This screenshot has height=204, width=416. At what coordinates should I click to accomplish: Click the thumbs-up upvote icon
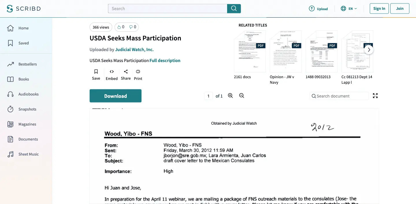119,27
